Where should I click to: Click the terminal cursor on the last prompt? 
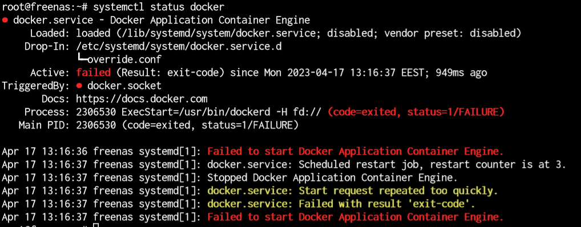[x=96, y=225]
